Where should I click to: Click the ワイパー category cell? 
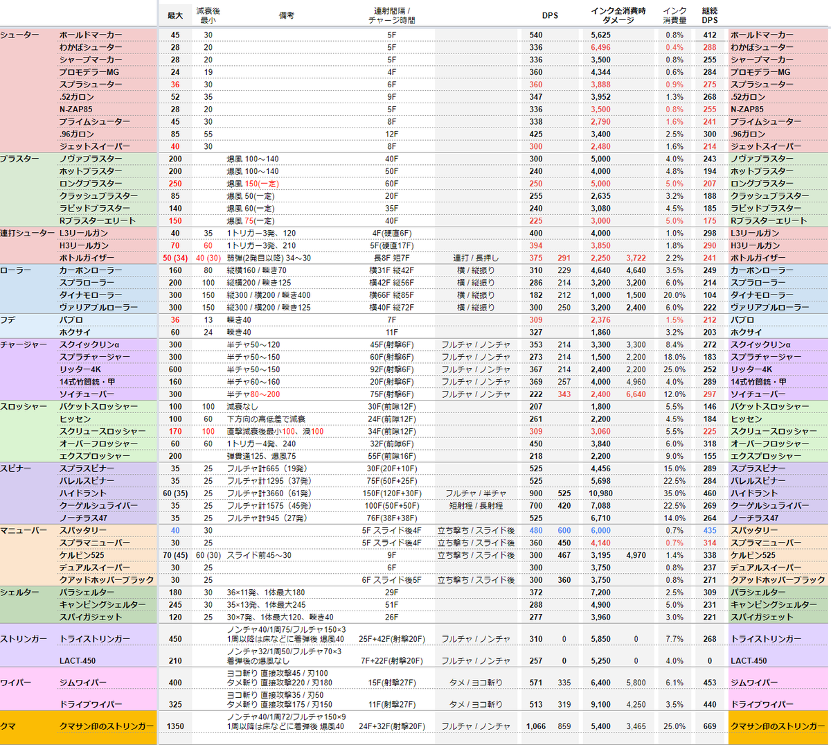[16, 683]
